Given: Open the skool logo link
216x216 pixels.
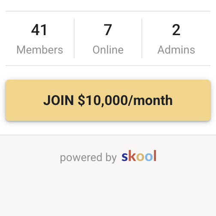Looking at the screenshot, I should coord(139,156).
